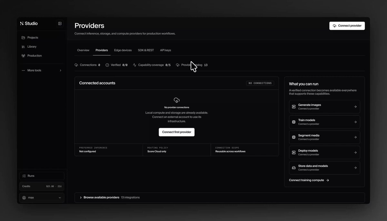Click the Connect provider button
Viewport: 387px width, 221px height.
(347, 26)
